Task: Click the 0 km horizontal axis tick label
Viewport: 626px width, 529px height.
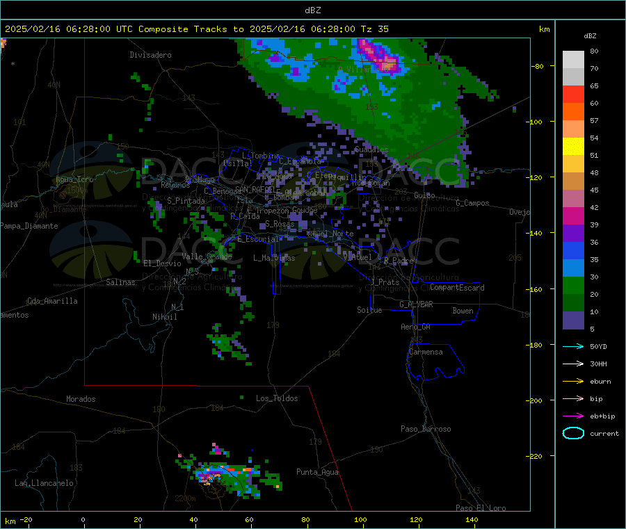Action: (x=83, y=519)
